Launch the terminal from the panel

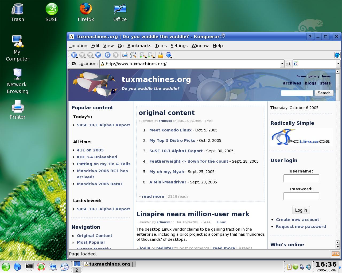pos(29,267)
